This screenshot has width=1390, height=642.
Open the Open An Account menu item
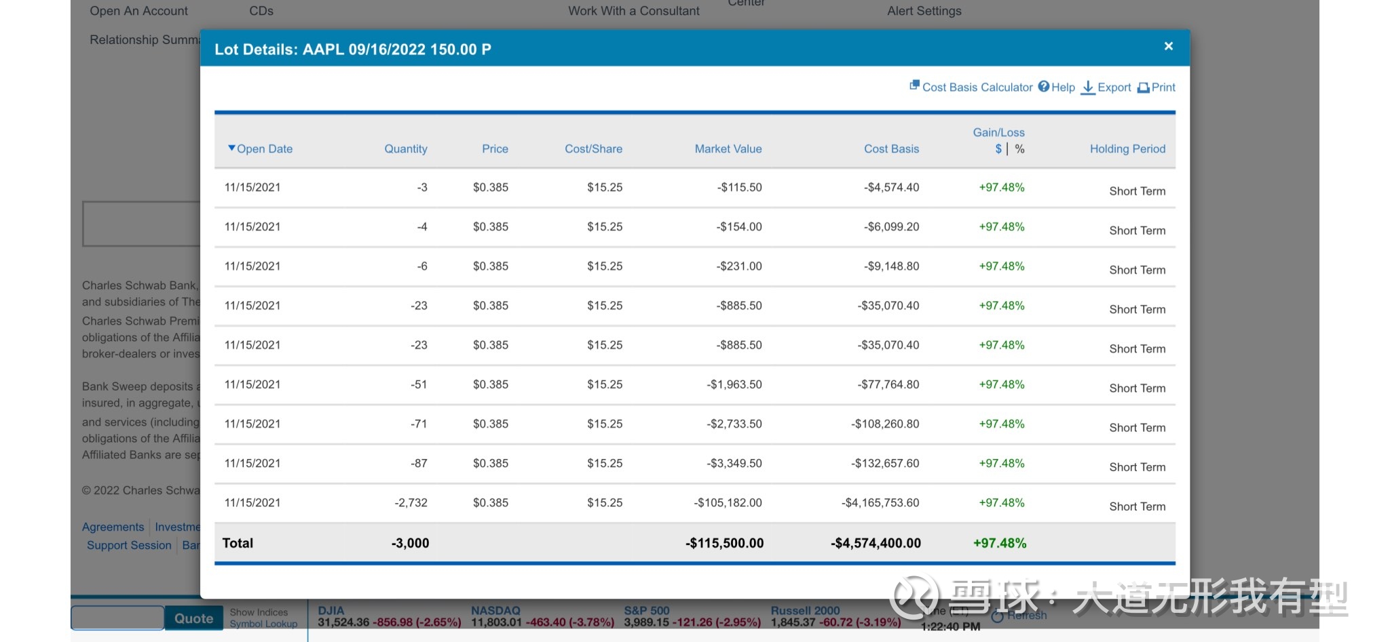[x=138, y=11]
